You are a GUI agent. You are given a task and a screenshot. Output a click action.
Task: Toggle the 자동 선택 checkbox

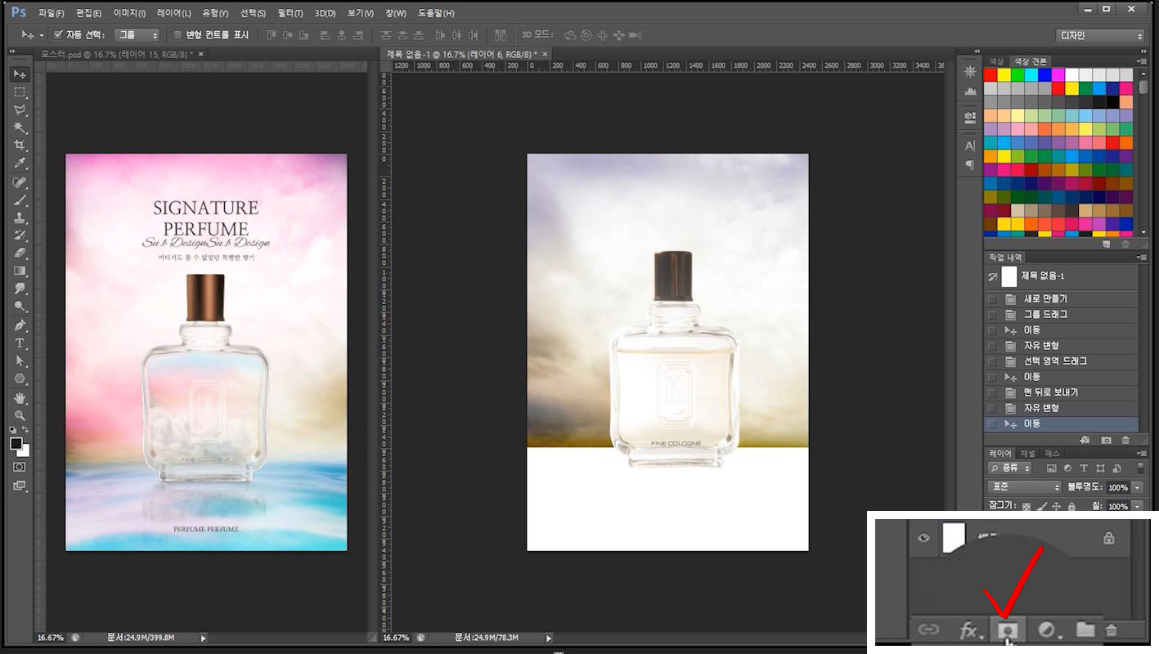58,35
